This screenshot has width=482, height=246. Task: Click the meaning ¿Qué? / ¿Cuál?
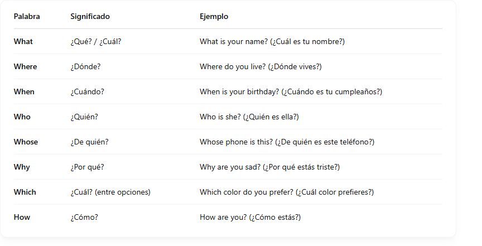point(96,41)
